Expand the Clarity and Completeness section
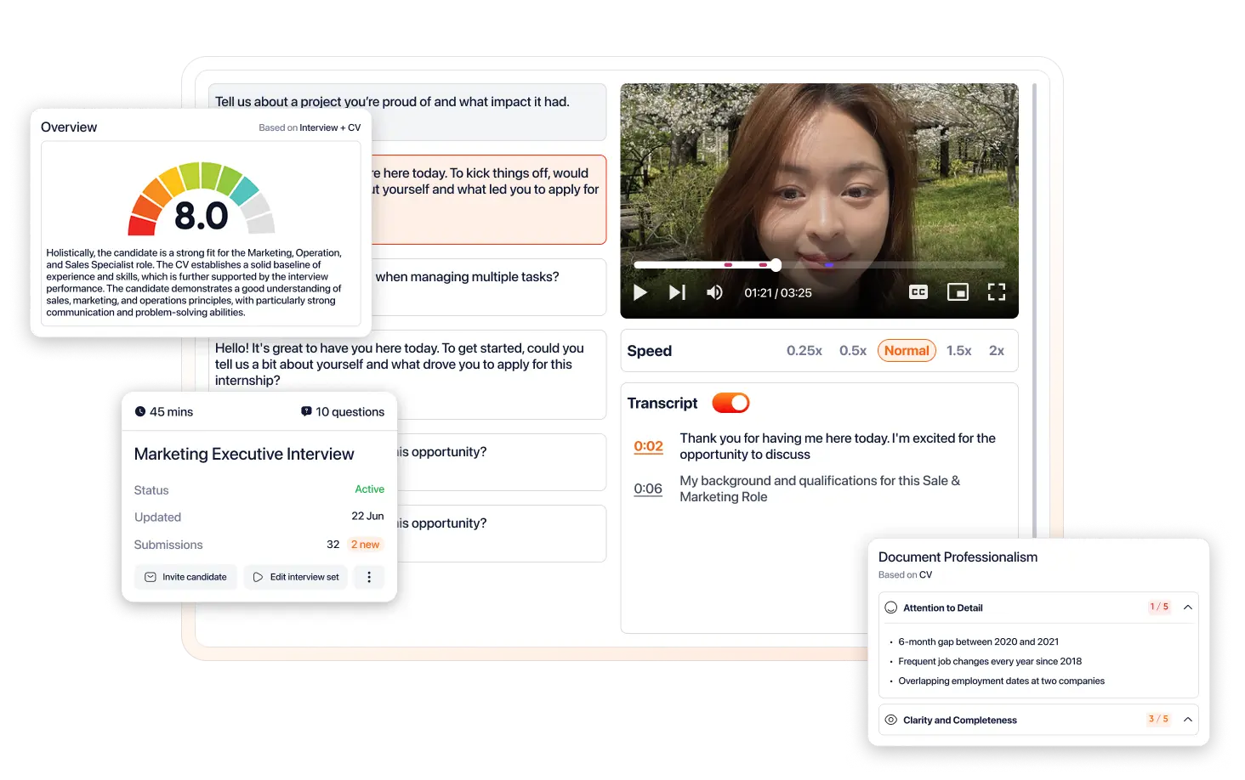Screen dimensions: 1245x780 pos(1187,719)
